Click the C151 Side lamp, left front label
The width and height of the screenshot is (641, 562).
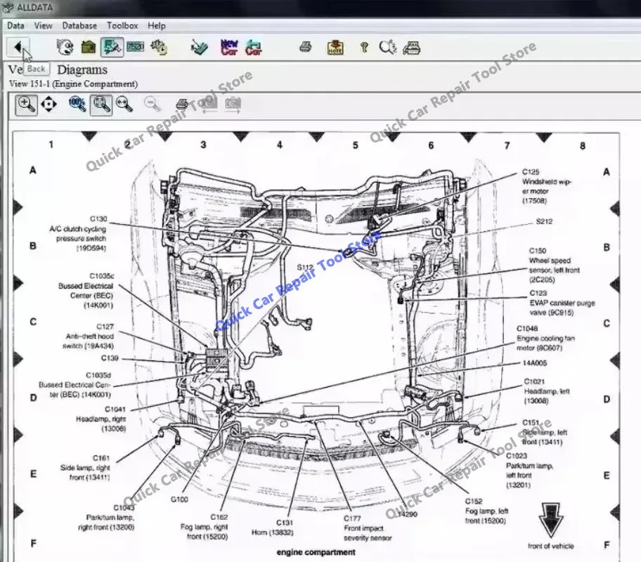pos(544,433)
